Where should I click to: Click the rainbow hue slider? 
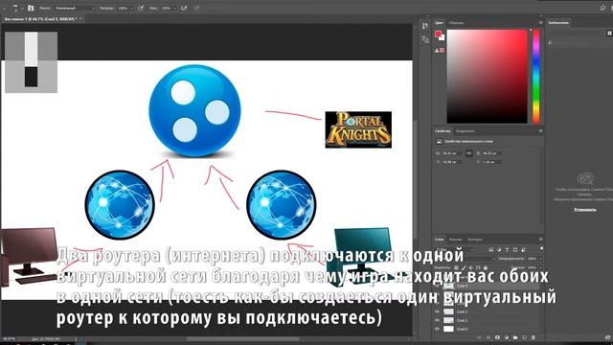pyautogui.click(x=536, y=77)
